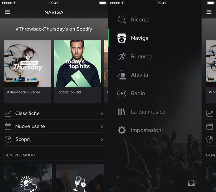
Task: Tap the Naviga browse icon in sidebar
Action: pyautogui.click(x=122, y=38)
